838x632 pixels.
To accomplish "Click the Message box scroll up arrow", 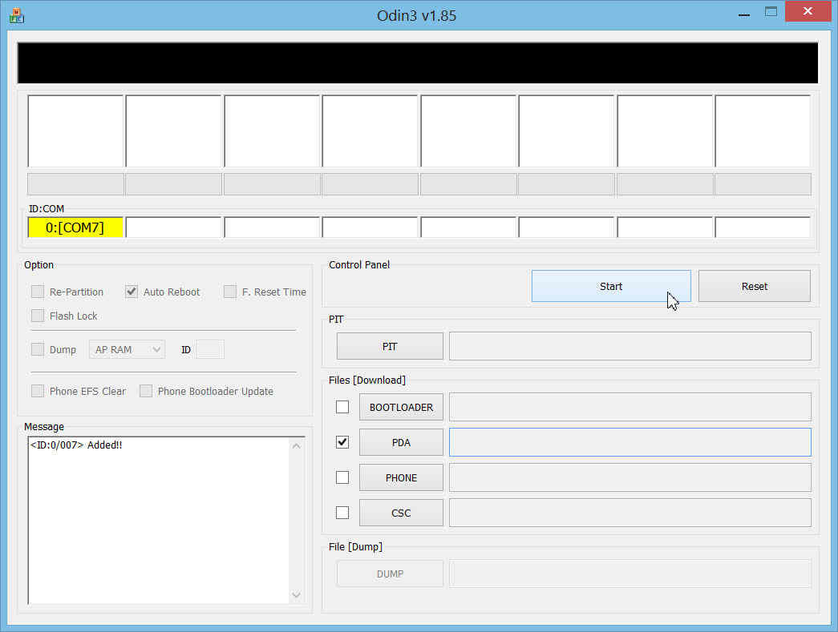I will pos(297,446).
